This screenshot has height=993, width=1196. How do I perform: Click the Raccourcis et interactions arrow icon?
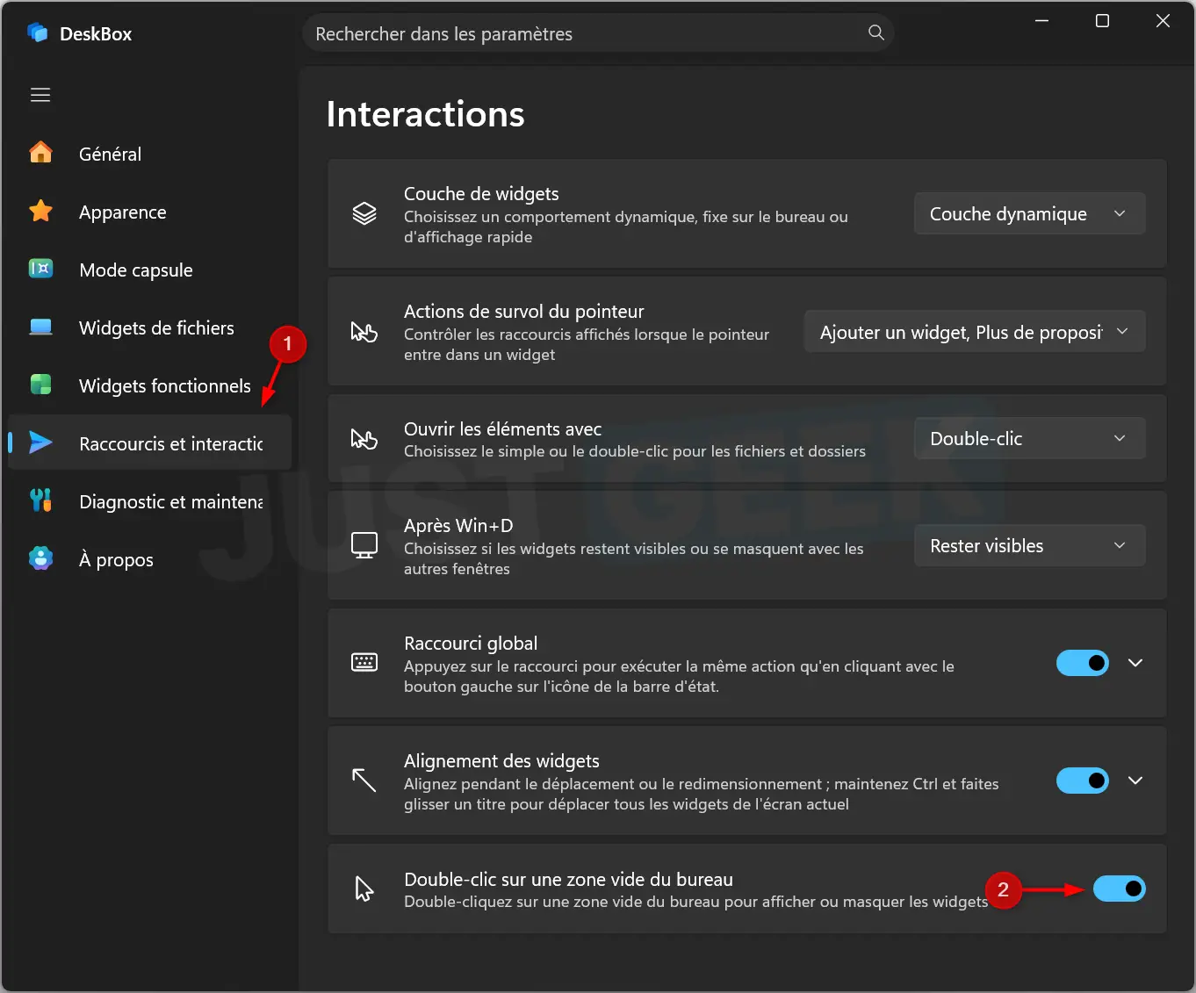pos(40,443)
